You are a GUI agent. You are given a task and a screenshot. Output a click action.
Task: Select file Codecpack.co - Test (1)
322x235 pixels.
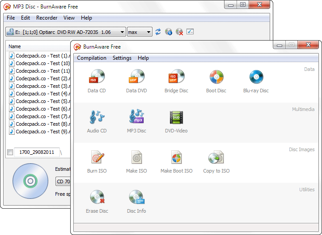pyautogui.click(x=39, y=56)
